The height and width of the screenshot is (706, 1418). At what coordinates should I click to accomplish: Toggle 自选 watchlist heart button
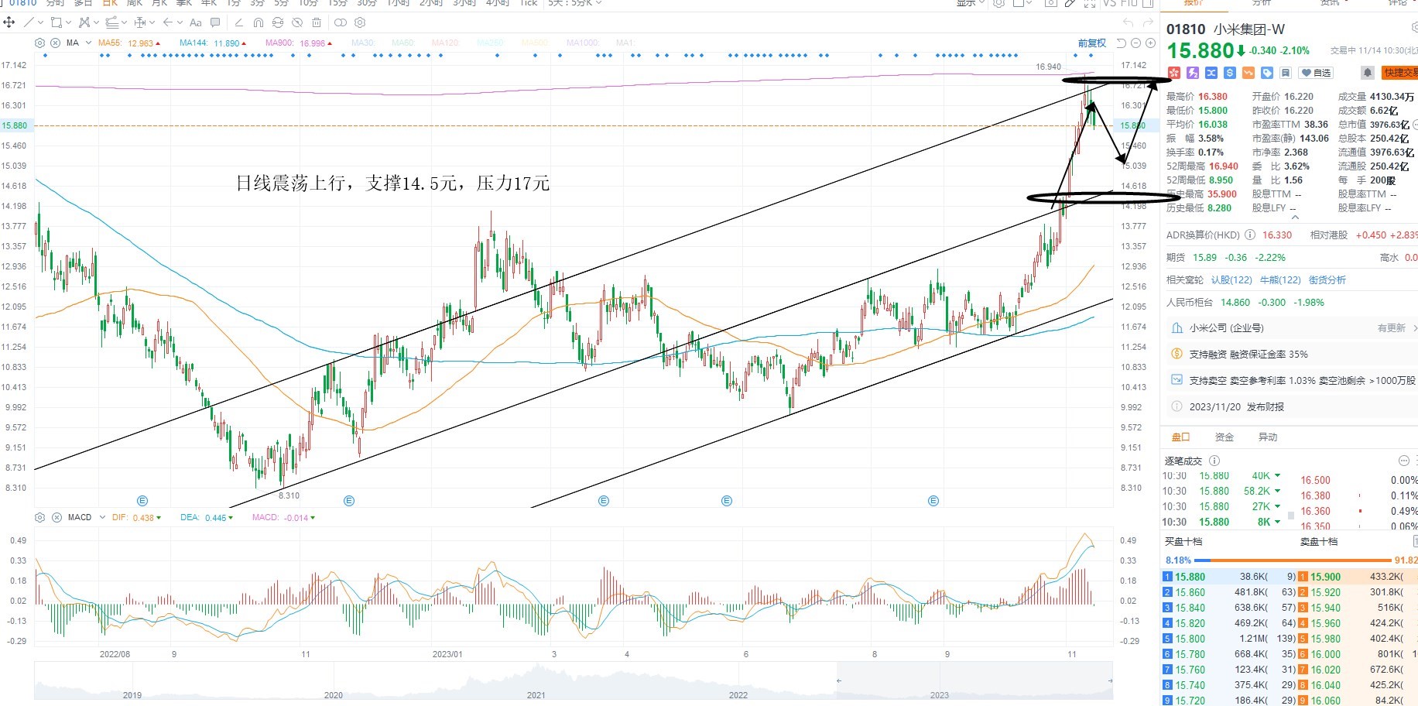(1317, 73)
